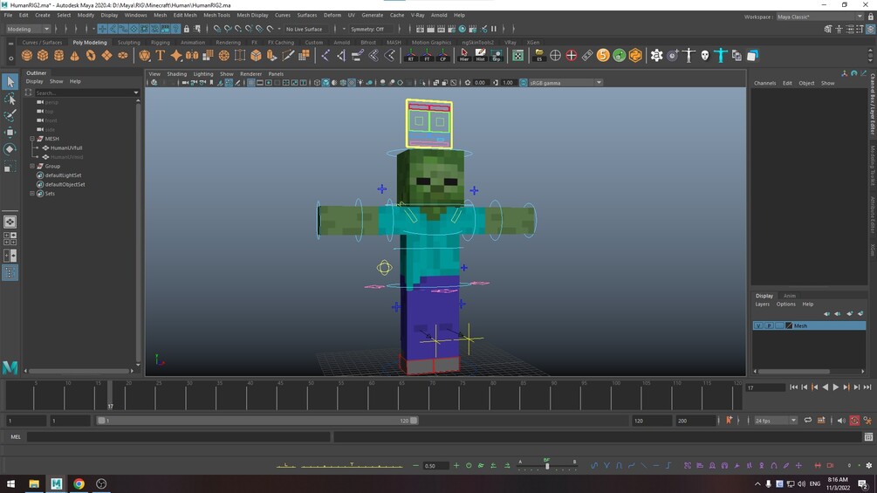Open the Symmetry: Off dropdown
Viewport: 877px width, 493px height.
pos(370,29)
